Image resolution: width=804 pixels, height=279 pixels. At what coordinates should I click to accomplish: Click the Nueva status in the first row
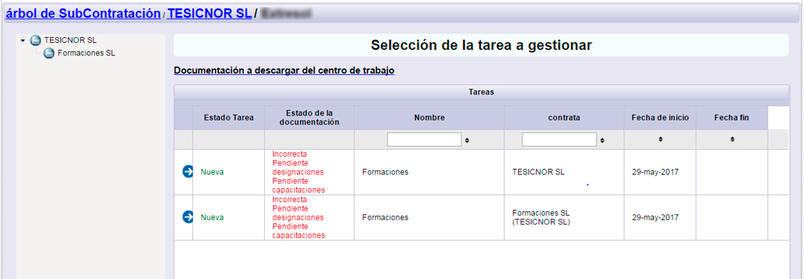coord(212,172)
